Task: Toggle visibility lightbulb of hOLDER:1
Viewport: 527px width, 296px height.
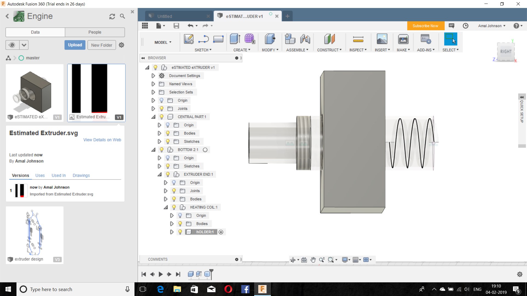Action: [x=180, y=232]
